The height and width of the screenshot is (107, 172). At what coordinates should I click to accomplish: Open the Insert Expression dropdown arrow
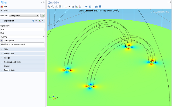click(36, 21)
